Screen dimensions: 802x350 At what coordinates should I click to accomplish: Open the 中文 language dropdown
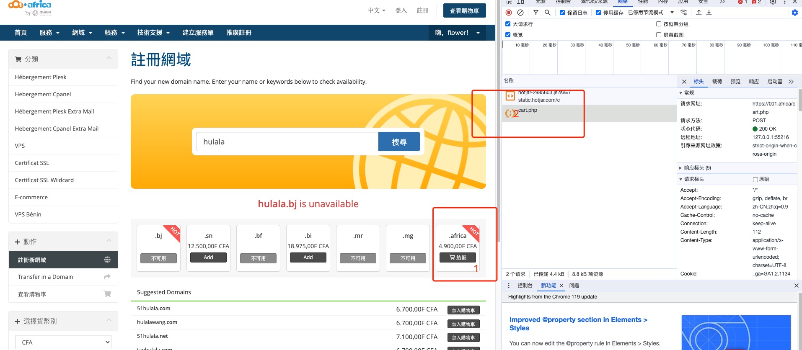(377, 10)
